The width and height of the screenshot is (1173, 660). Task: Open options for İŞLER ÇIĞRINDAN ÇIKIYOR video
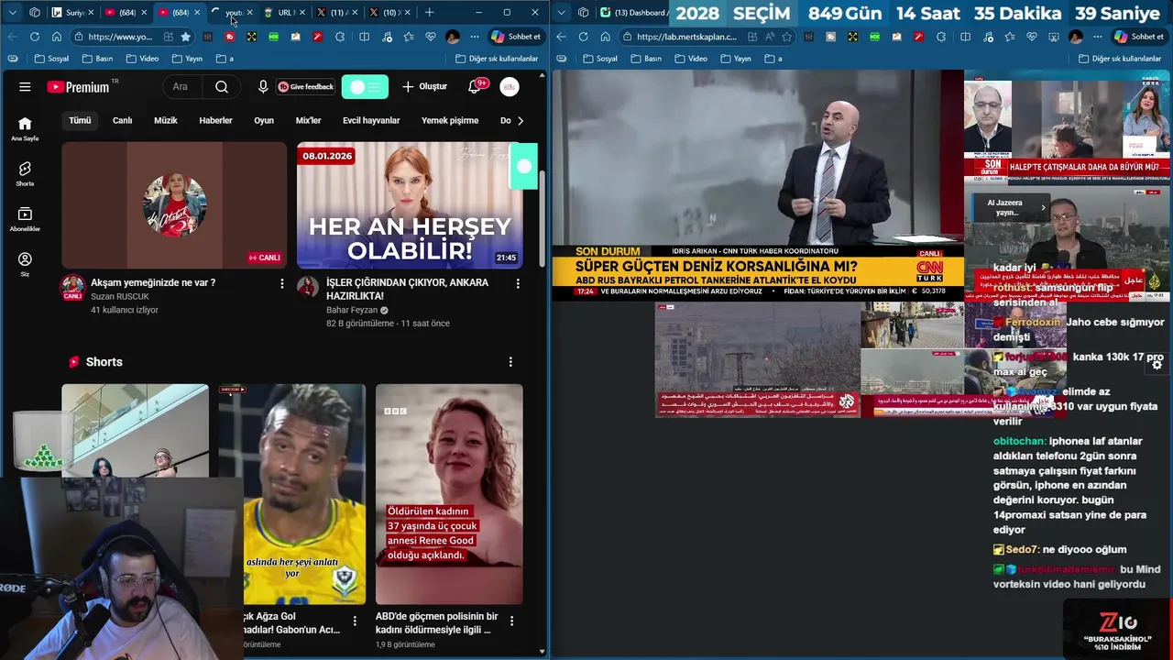pos(518,284)
